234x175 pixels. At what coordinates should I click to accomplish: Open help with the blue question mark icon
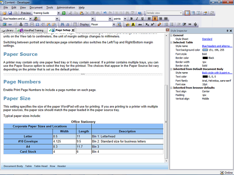pos(140,13)
